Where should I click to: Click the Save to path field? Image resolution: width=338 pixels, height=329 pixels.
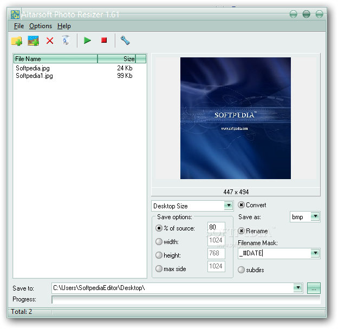pos(172,288)
